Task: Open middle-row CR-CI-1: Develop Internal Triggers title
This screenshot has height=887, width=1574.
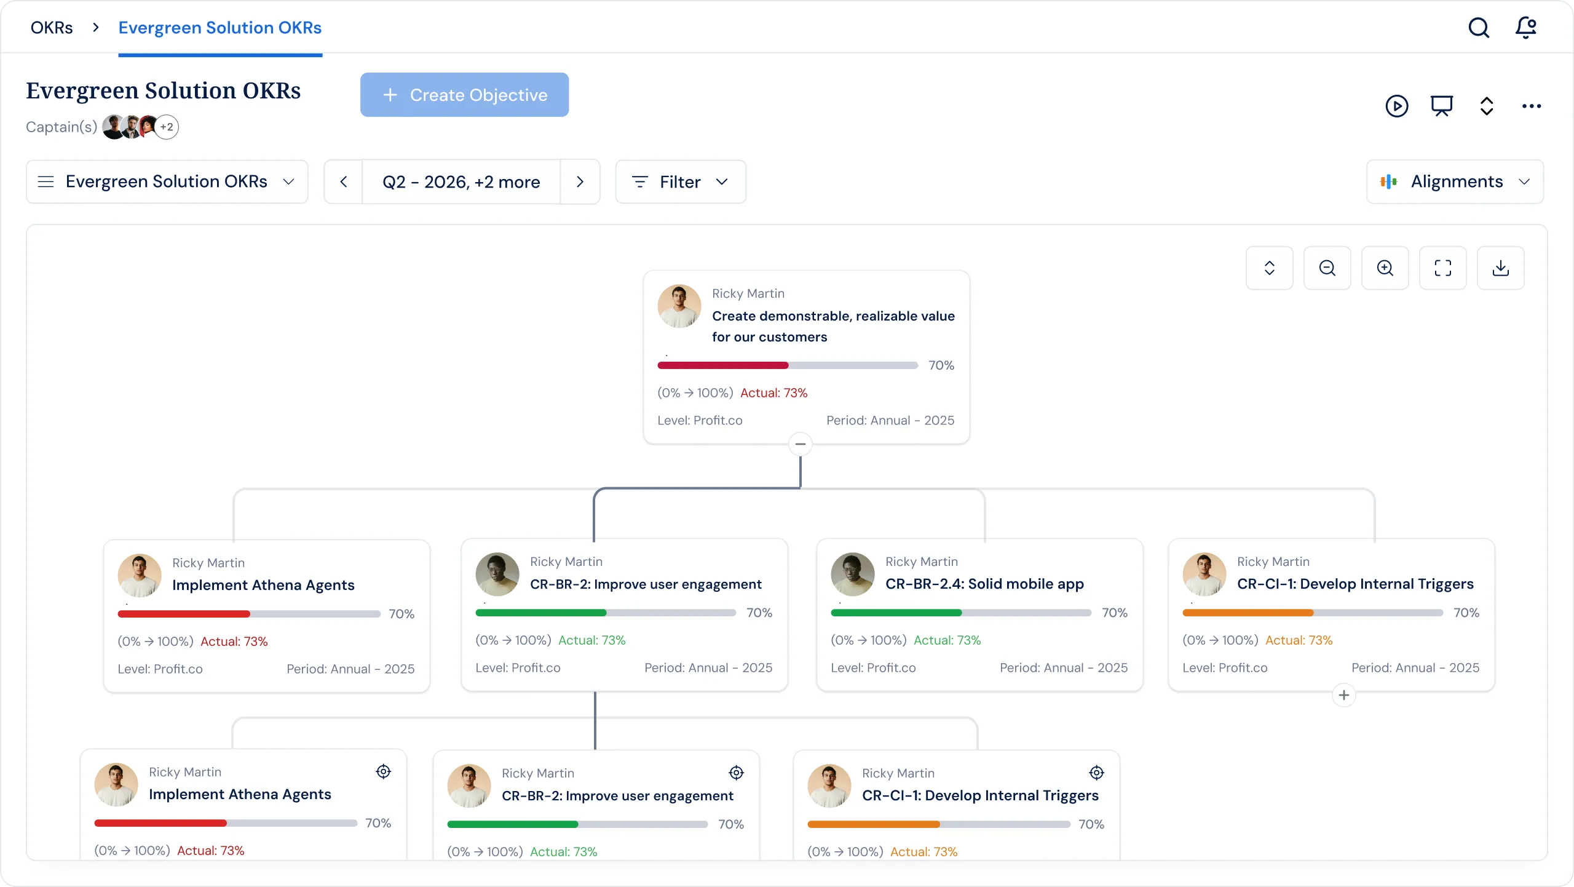Action: click(1355, 584)
